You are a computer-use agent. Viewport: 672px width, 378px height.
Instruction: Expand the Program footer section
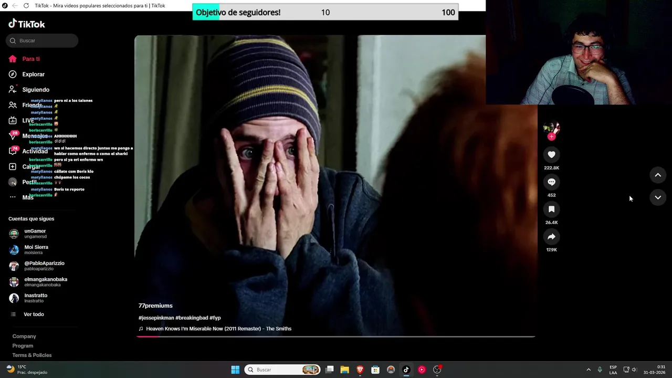pos(23,345)
